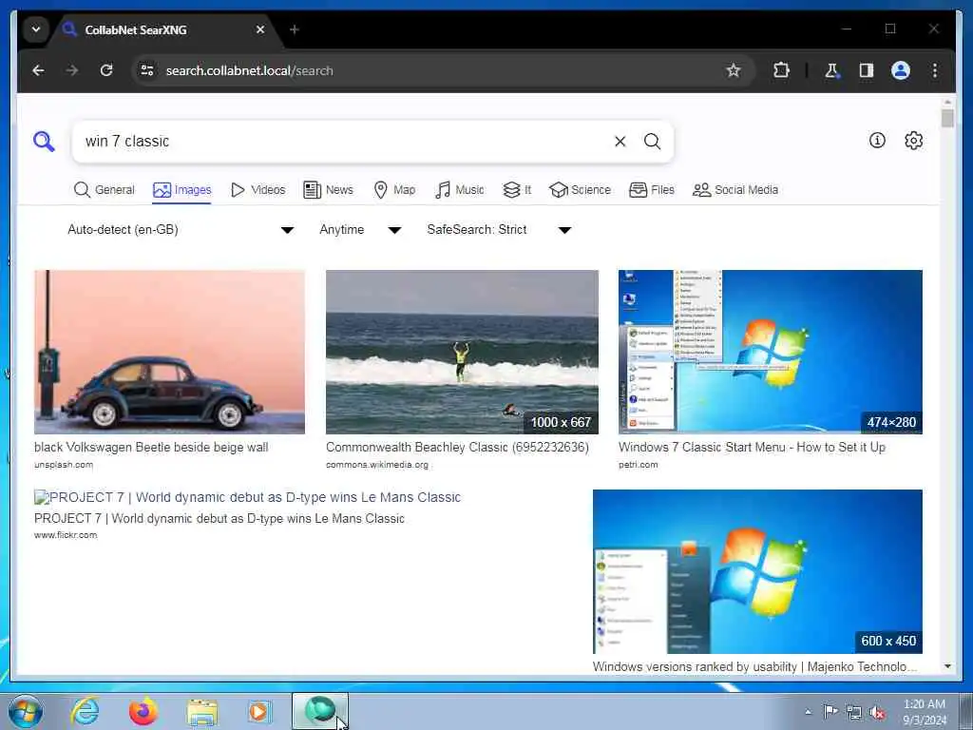973x730 pixels.
Task: Click 'black Volkswagen Beetle beside beige wall' title
Action: coord(151,448)
